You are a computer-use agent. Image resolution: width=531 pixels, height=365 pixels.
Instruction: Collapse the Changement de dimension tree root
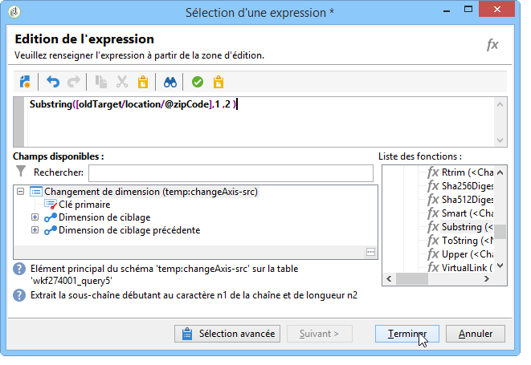point(20,192)
